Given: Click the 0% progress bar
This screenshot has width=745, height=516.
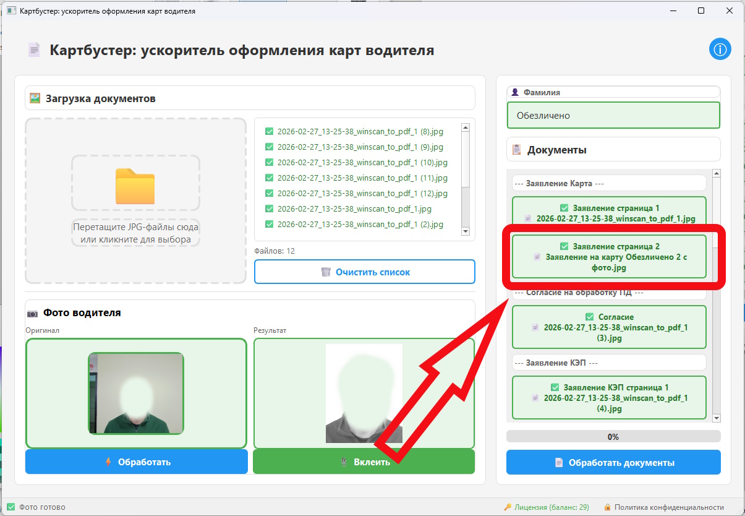Looking at the screenshot, I should tap(613, 437).
